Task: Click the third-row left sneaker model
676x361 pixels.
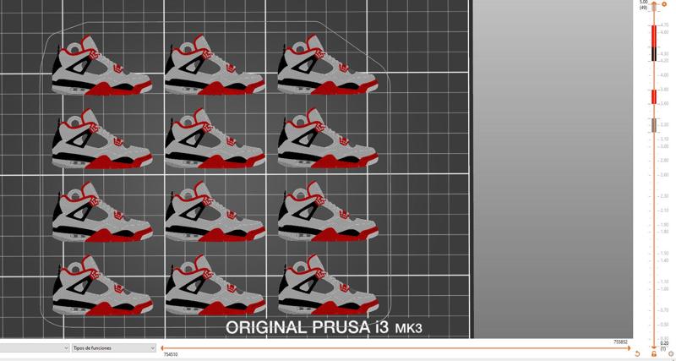Action: (x=101, y=212)
